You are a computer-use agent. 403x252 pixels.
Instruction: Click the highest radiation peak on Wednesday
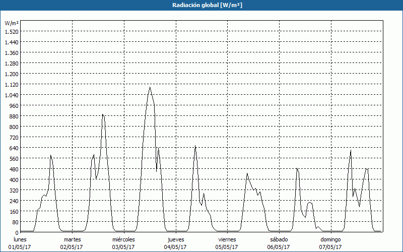click(x=150, y=87)
